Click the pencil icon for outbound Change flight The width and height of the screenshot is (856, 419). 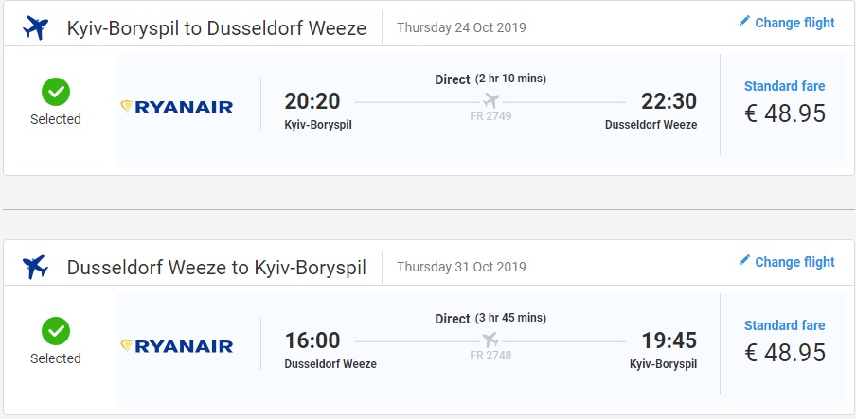tap(744, 22)
